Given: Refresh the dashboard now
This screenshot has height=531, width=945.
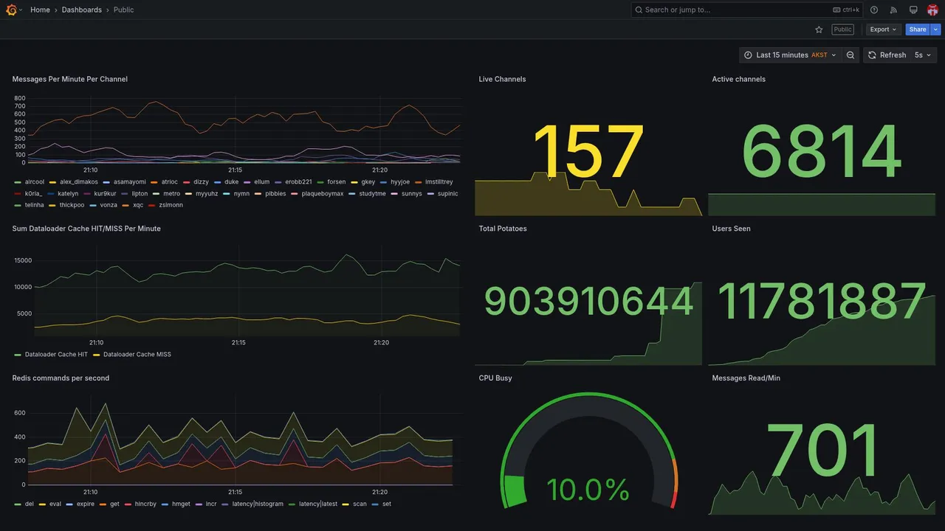Looking at the screenshot, I should 886,55.
